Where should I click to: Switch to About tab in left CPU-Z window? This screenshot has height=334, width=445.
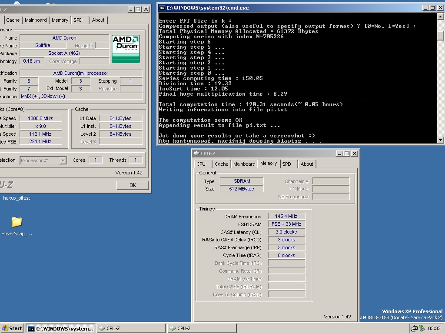click(98, 20)
